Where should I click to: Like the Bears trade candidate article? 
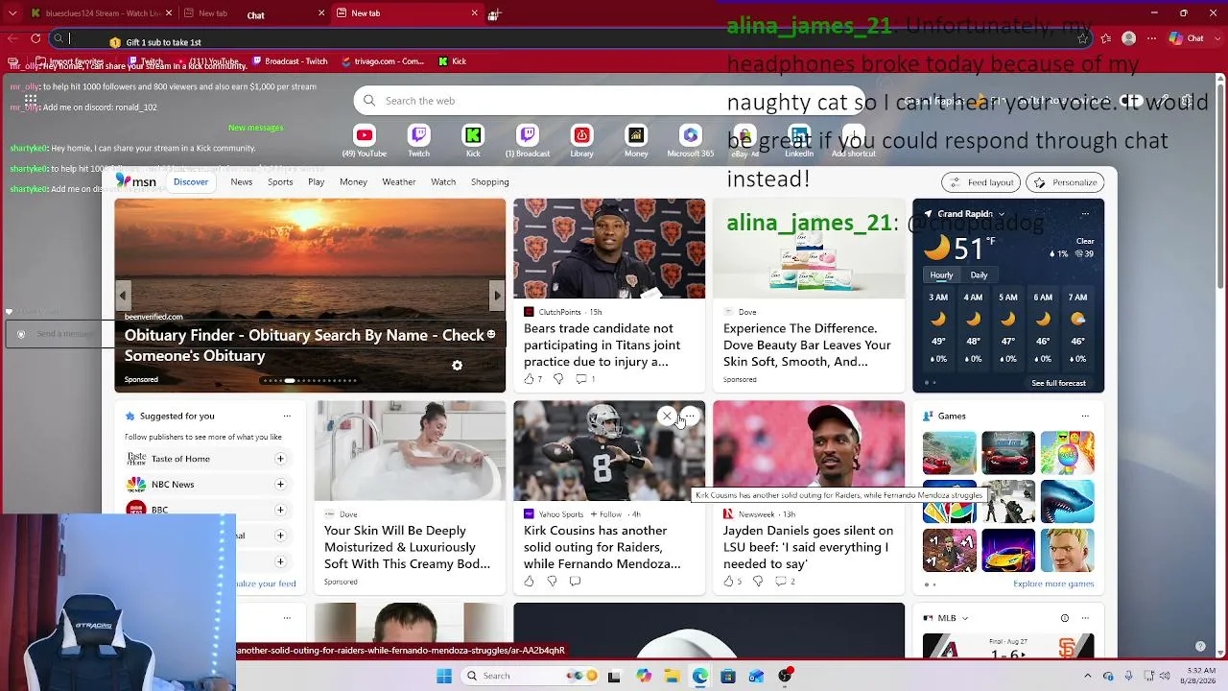point(531,379)
